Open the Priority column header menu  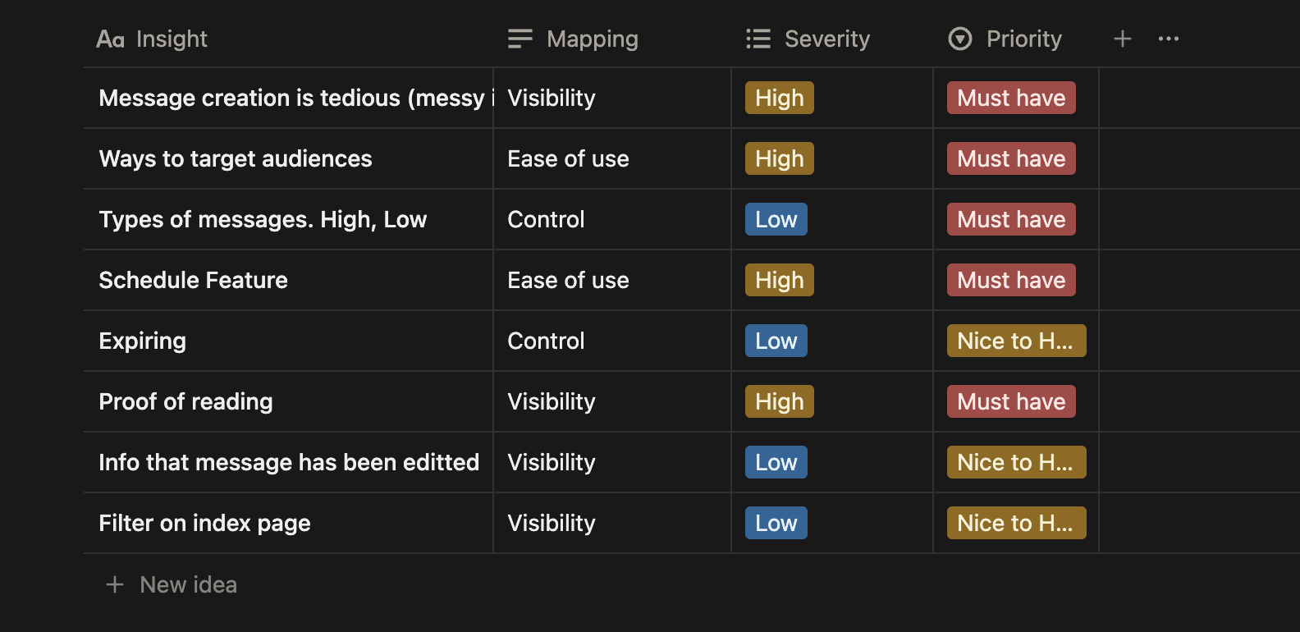1023,39
